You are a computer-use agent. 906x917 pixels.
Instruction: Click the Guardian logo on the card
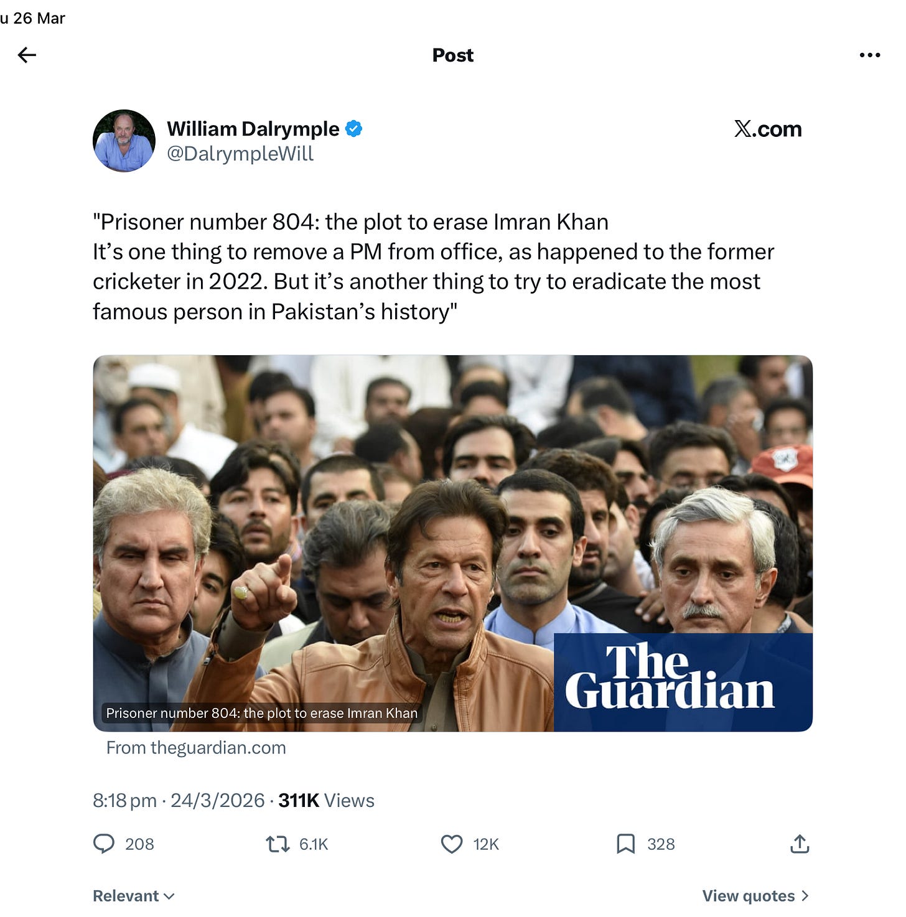pos(670,677)
